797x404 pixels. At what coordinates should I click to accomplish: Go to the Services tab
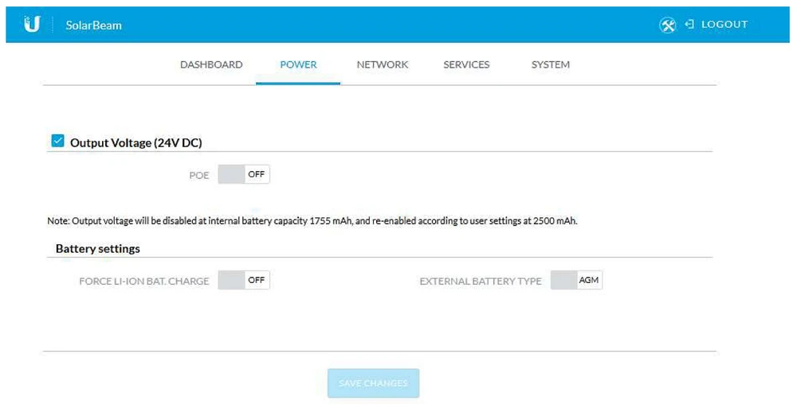(466, 64)
